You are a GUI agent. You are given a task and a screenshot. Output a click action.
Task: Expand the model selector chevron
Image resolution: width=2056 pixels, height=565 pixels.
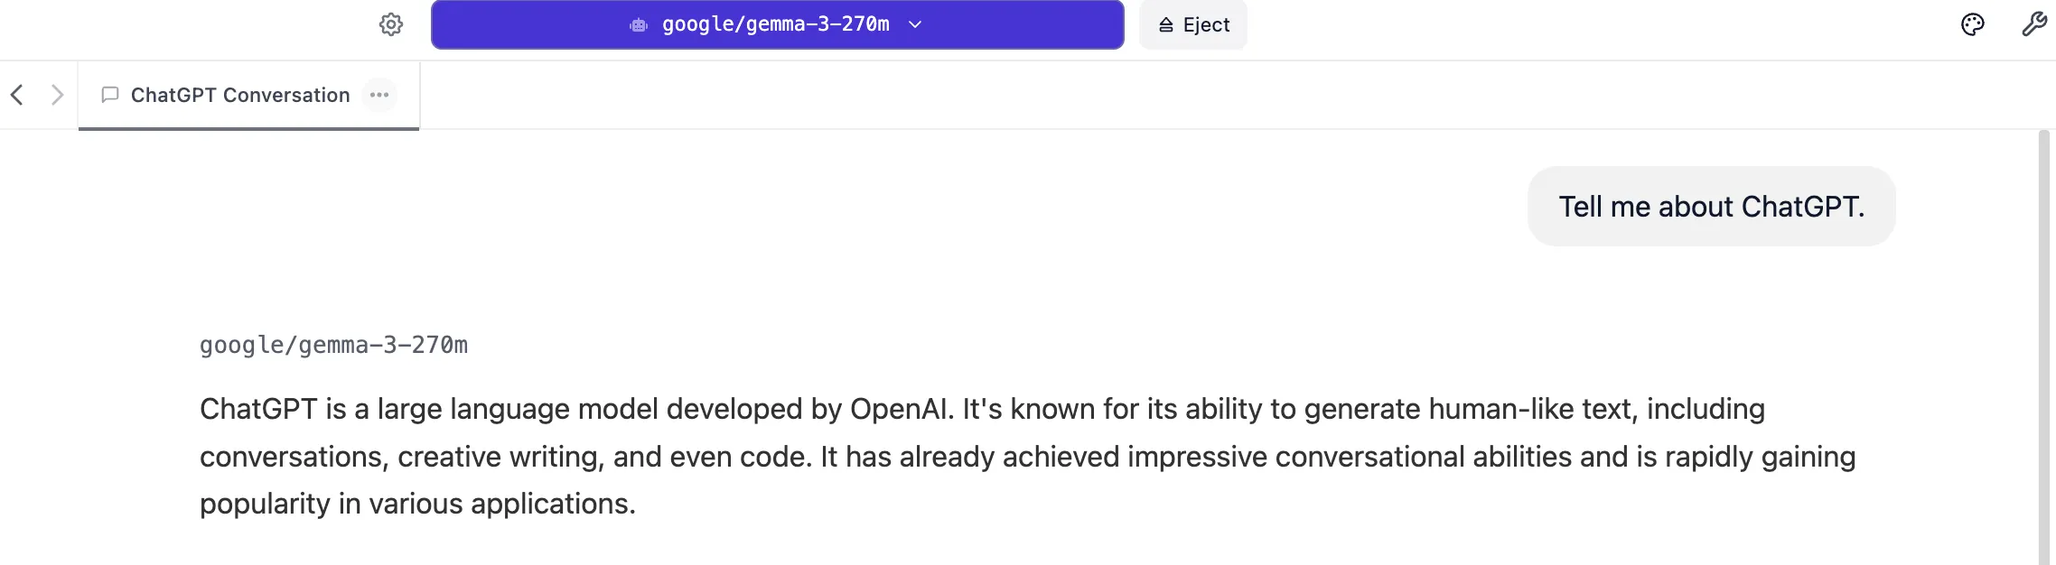click(915, 25)
